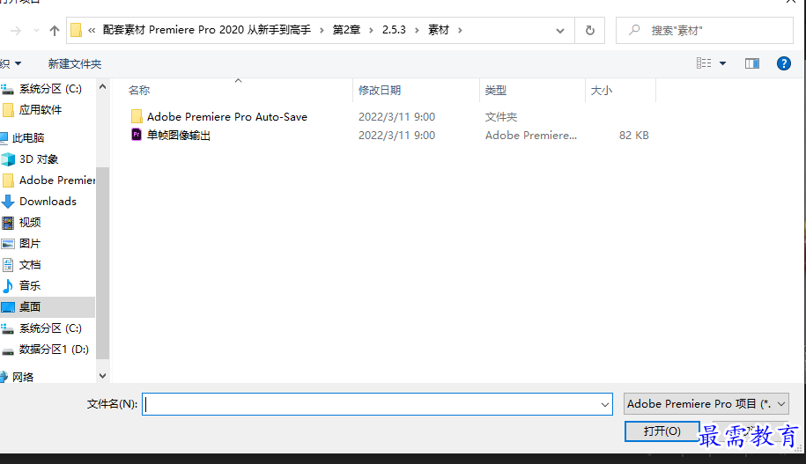
Task: Click the 应用软件 folder icon in sidebar
Action: click(x=8, y=110)
